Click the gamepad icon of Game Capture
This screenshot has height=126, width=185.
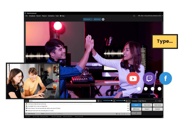click(26, 108)
